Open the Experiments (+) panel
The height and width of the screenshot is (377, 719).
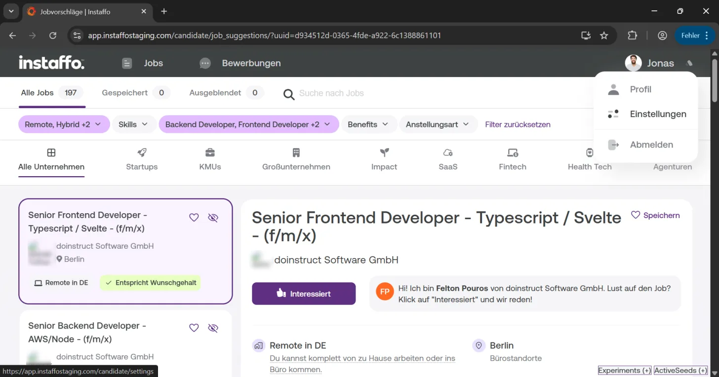pyautogui.click(x=625, y=371)
